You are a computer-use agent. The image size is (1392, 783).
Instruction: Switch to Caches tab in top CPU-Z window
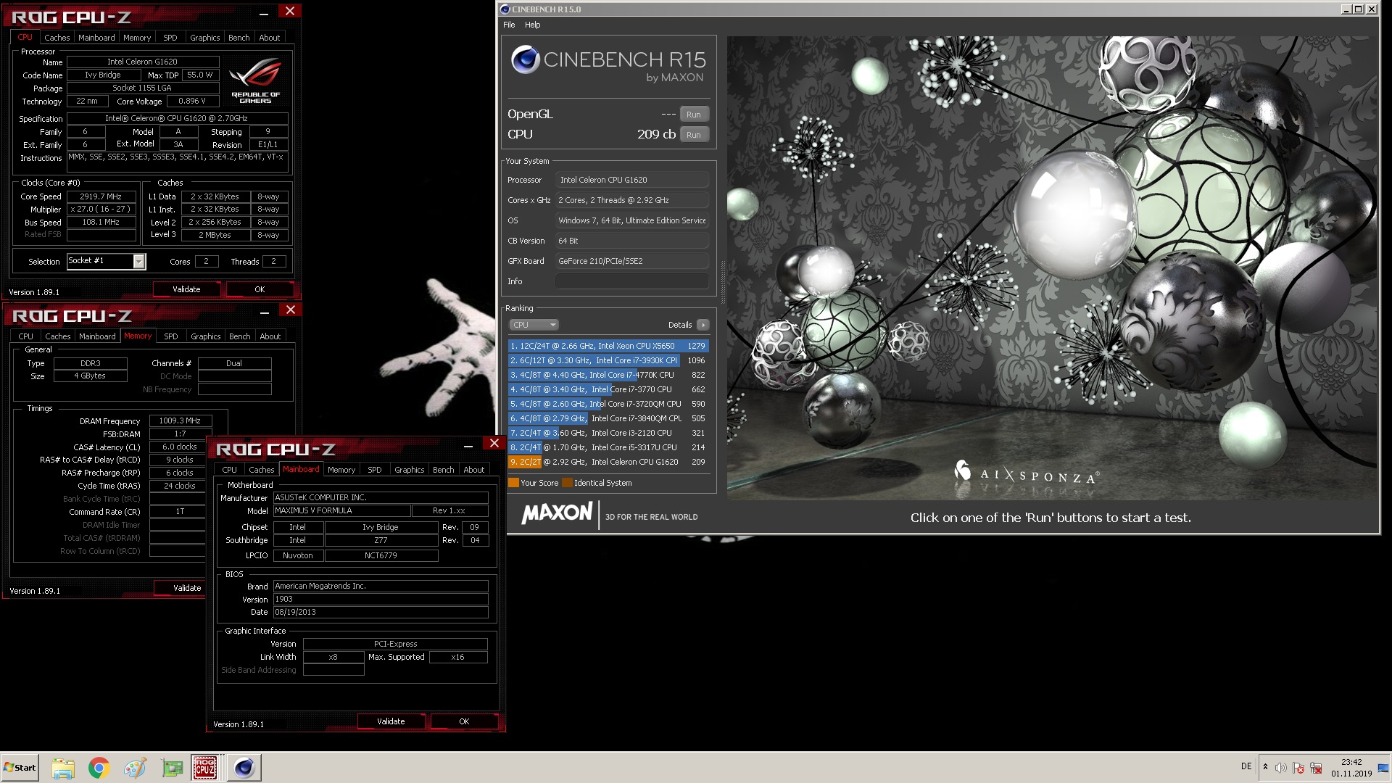[57, 38]
